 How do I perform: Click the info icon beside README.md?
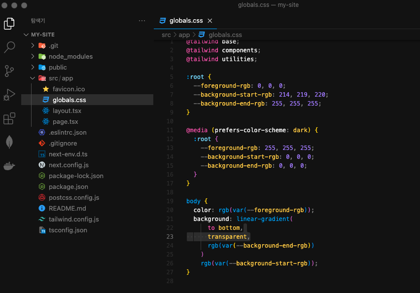pos(42,208)
